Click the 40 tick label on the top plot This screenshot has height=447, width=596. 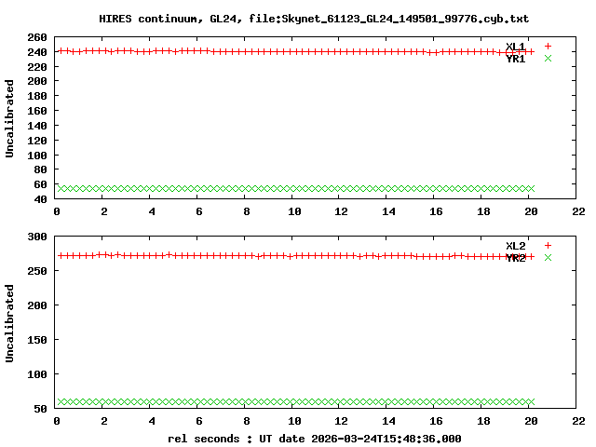(x=40, y=199)
